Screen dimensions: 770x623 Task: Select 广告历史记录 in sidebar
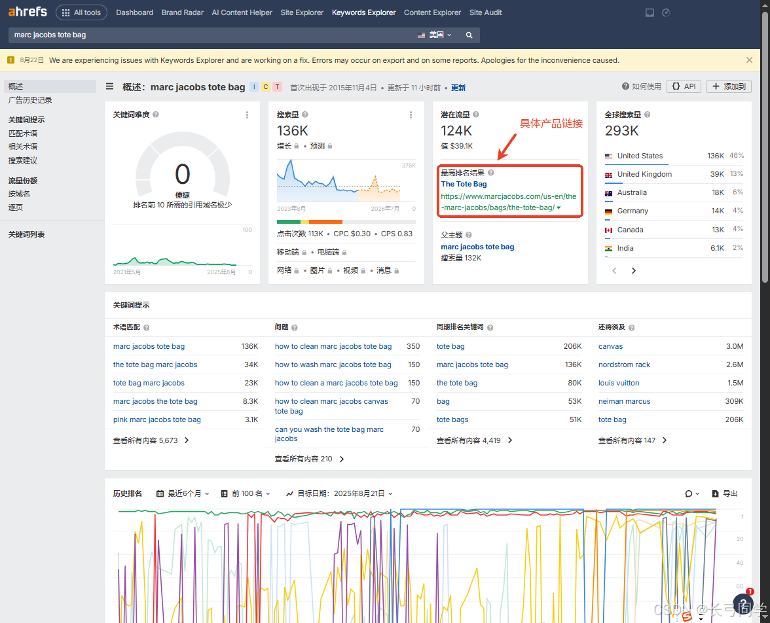coord(30,100)
